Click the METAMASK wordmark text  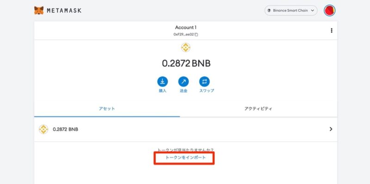point(64,11)
